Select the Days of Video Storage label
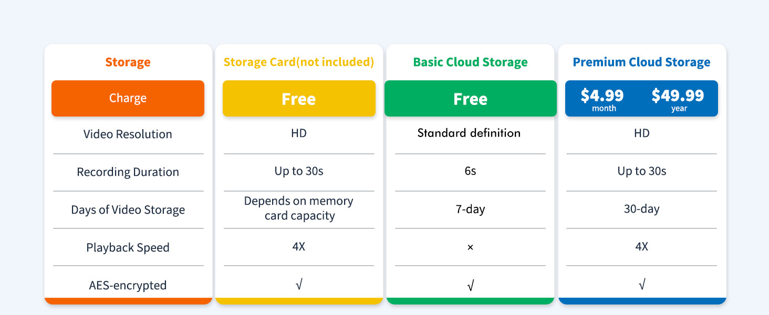 pos(128,209)
